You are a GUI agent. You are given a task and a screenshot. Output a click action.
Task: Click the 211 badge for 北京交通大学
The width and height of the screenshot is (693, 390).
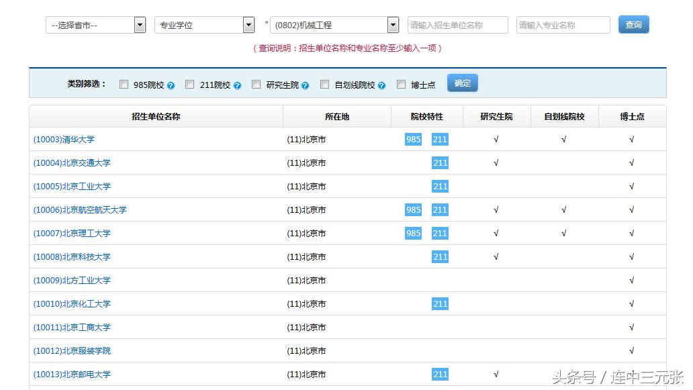tap(440, 162)
